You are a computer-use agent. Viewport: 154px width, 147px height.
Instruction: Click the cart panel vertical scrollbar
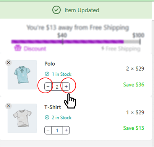pyautogui.click(x=153, y=83)
